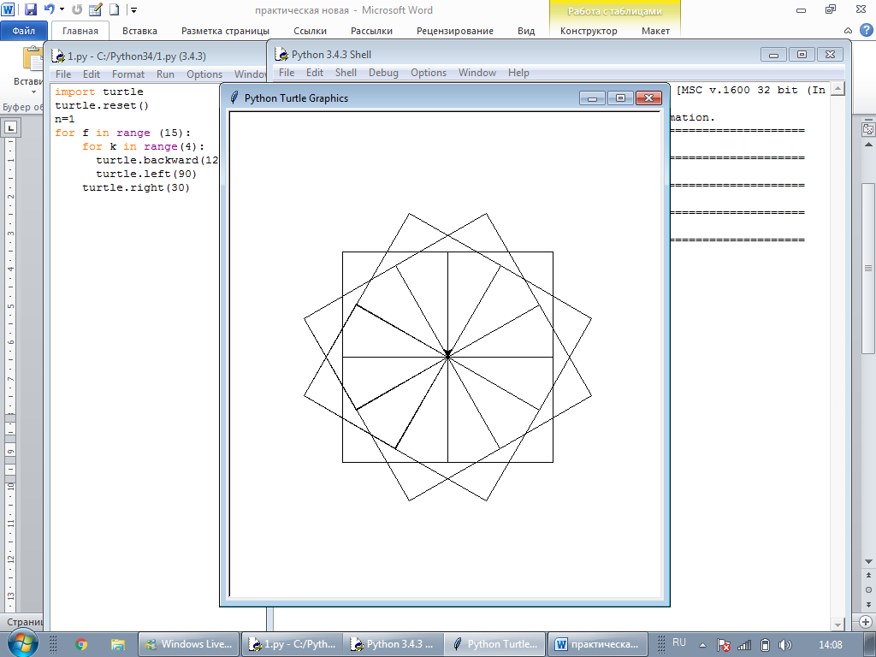Viewport: 876px width, 657px height.
Task: Click the New blank document icon in Word
Action: tap(114, 9)
